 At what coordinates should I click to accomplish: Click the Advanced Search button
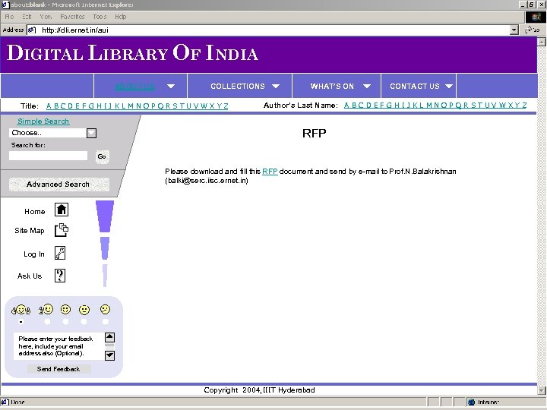pyautogui.click(x=58, y=184)
